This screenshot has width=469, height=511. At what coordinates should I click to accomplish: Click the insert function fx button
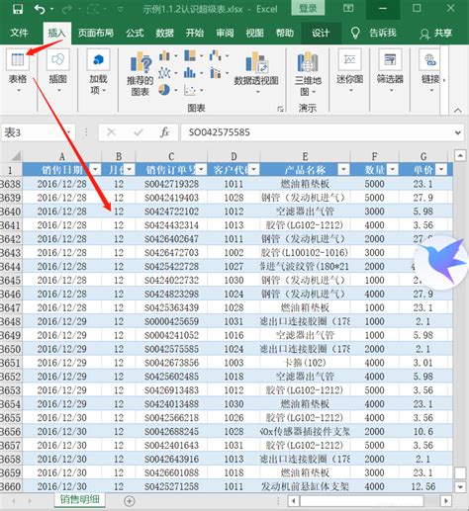164,132
